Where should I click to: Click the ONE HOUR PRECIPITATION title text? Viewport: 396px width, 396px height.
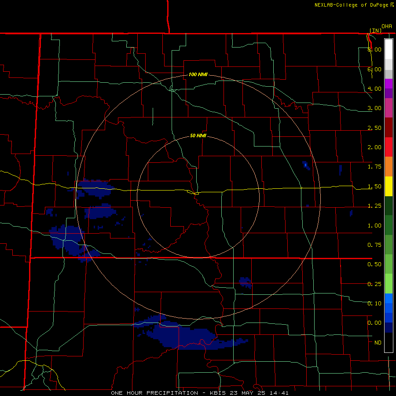(x=154, y=393)
